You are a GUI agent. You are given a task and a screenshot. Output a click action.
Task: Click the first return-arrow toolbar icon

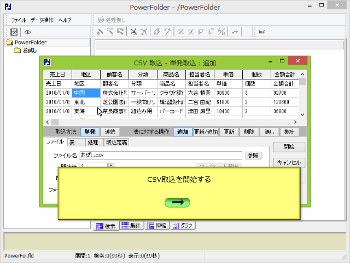point(201,32)
